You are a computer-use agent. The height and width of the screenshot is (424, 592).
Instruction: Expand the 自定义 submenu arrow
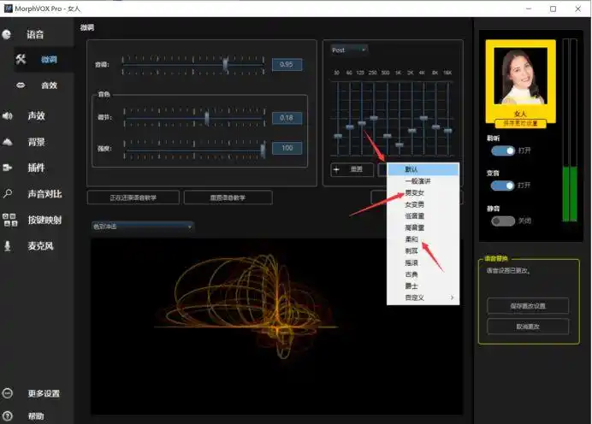pos(453,297)
